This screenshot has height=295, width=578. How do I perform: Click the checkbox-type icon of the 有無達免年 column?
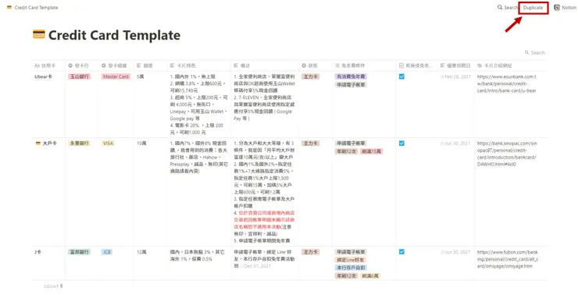401,66
